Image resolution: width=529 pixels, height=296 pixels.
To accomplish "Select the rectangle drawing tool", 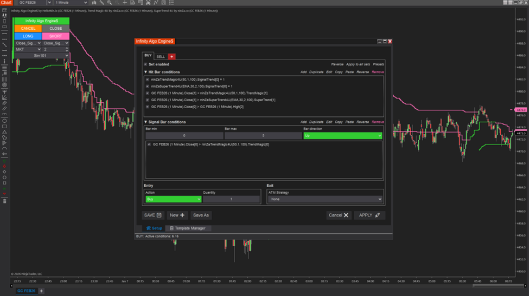I will click(x=4, y=127).
